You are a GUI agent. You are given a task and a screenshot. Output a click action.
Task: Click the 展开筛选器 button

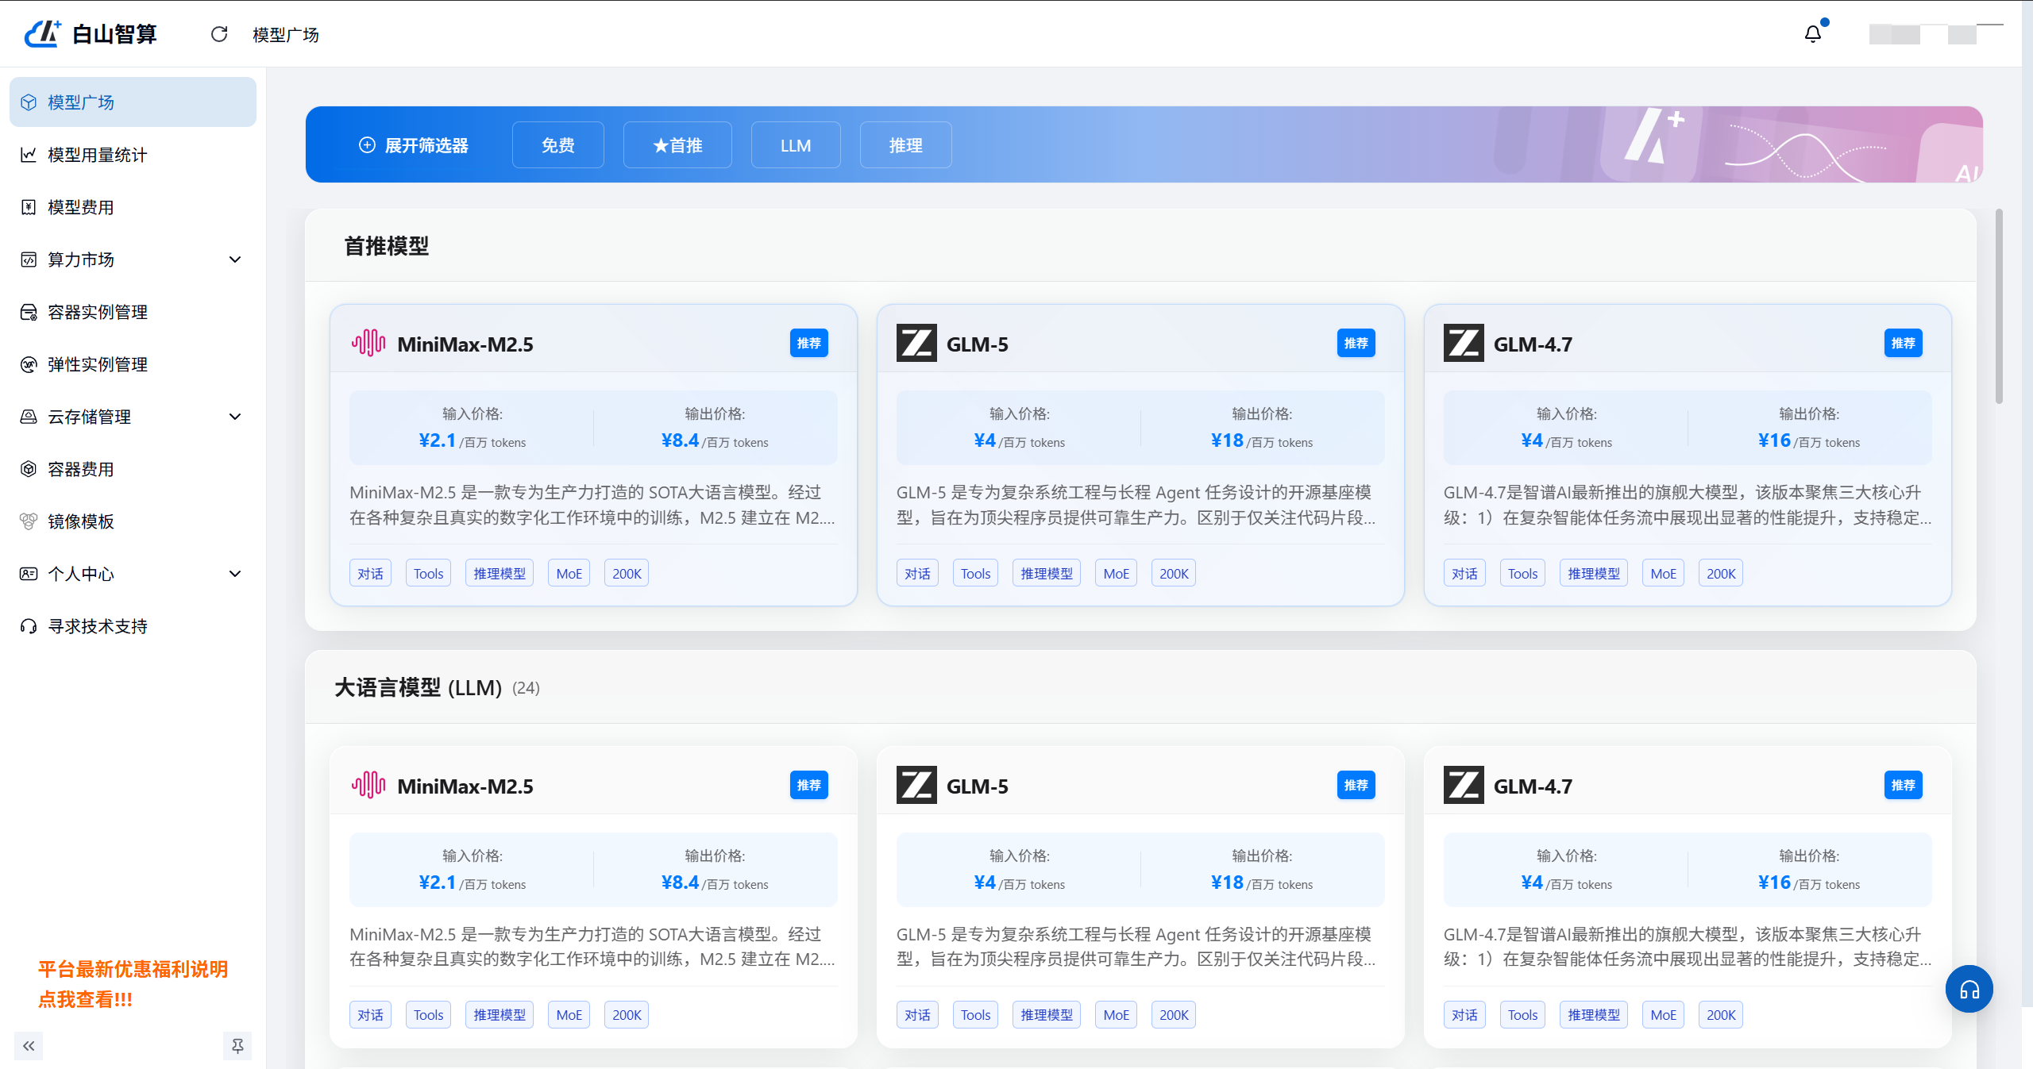pos(413,145)
